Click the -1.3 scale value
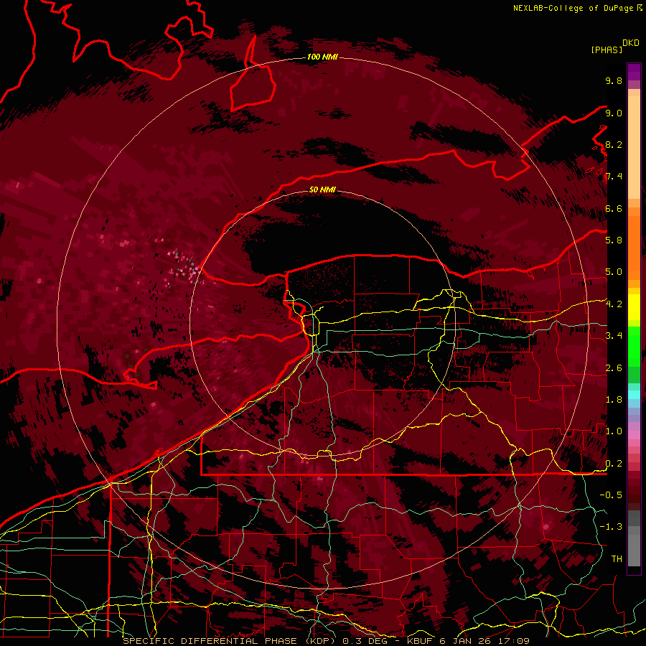The image size is (646, 646). pyautogui.click(x=611, y=527)
